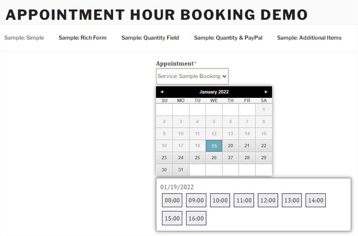Open the Sample: Simple menu item

24,38
